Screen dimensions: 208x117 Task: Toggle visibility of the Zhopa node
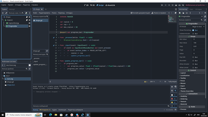[x=30, y=17]
